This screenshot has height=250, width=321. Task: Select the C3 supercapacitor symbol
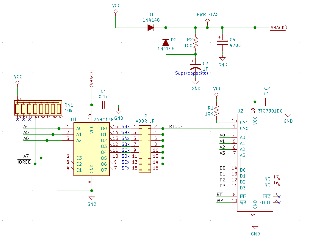(x=195, y=66)
